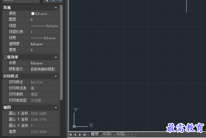Open the 布局2 layout tab

[x=121, y=134]
